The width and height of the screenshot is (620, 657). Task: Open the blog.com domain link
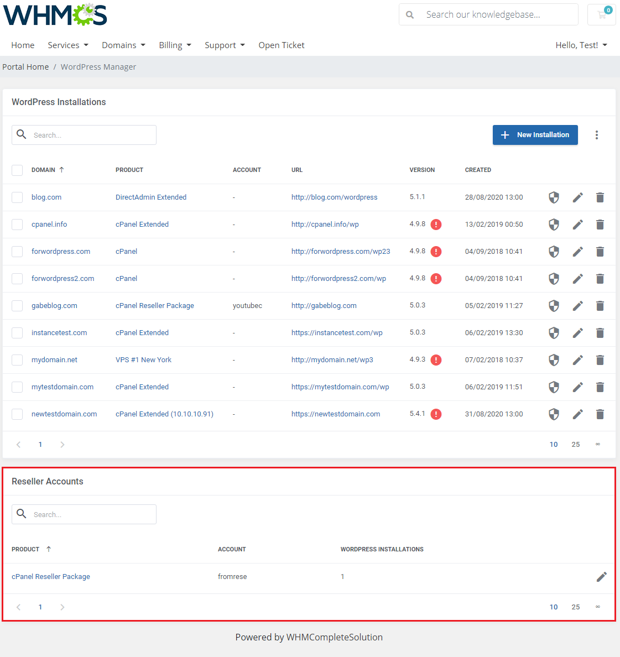(x=46, y=197)
